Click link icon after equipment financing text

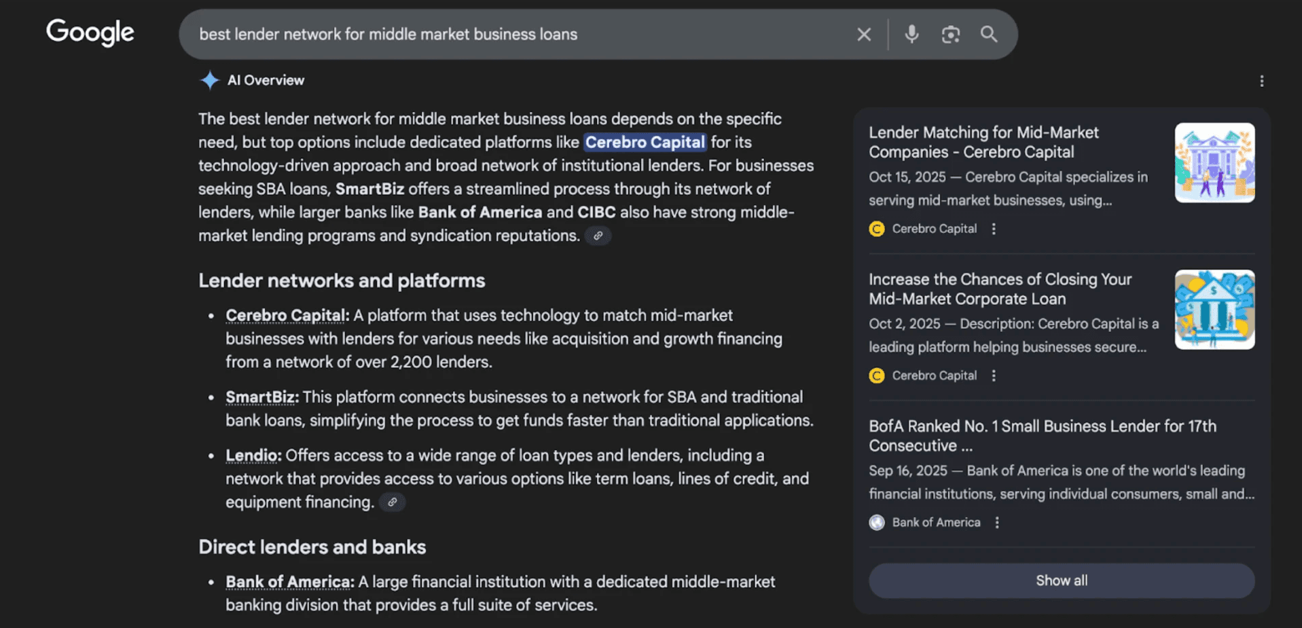tap(392, 502)
